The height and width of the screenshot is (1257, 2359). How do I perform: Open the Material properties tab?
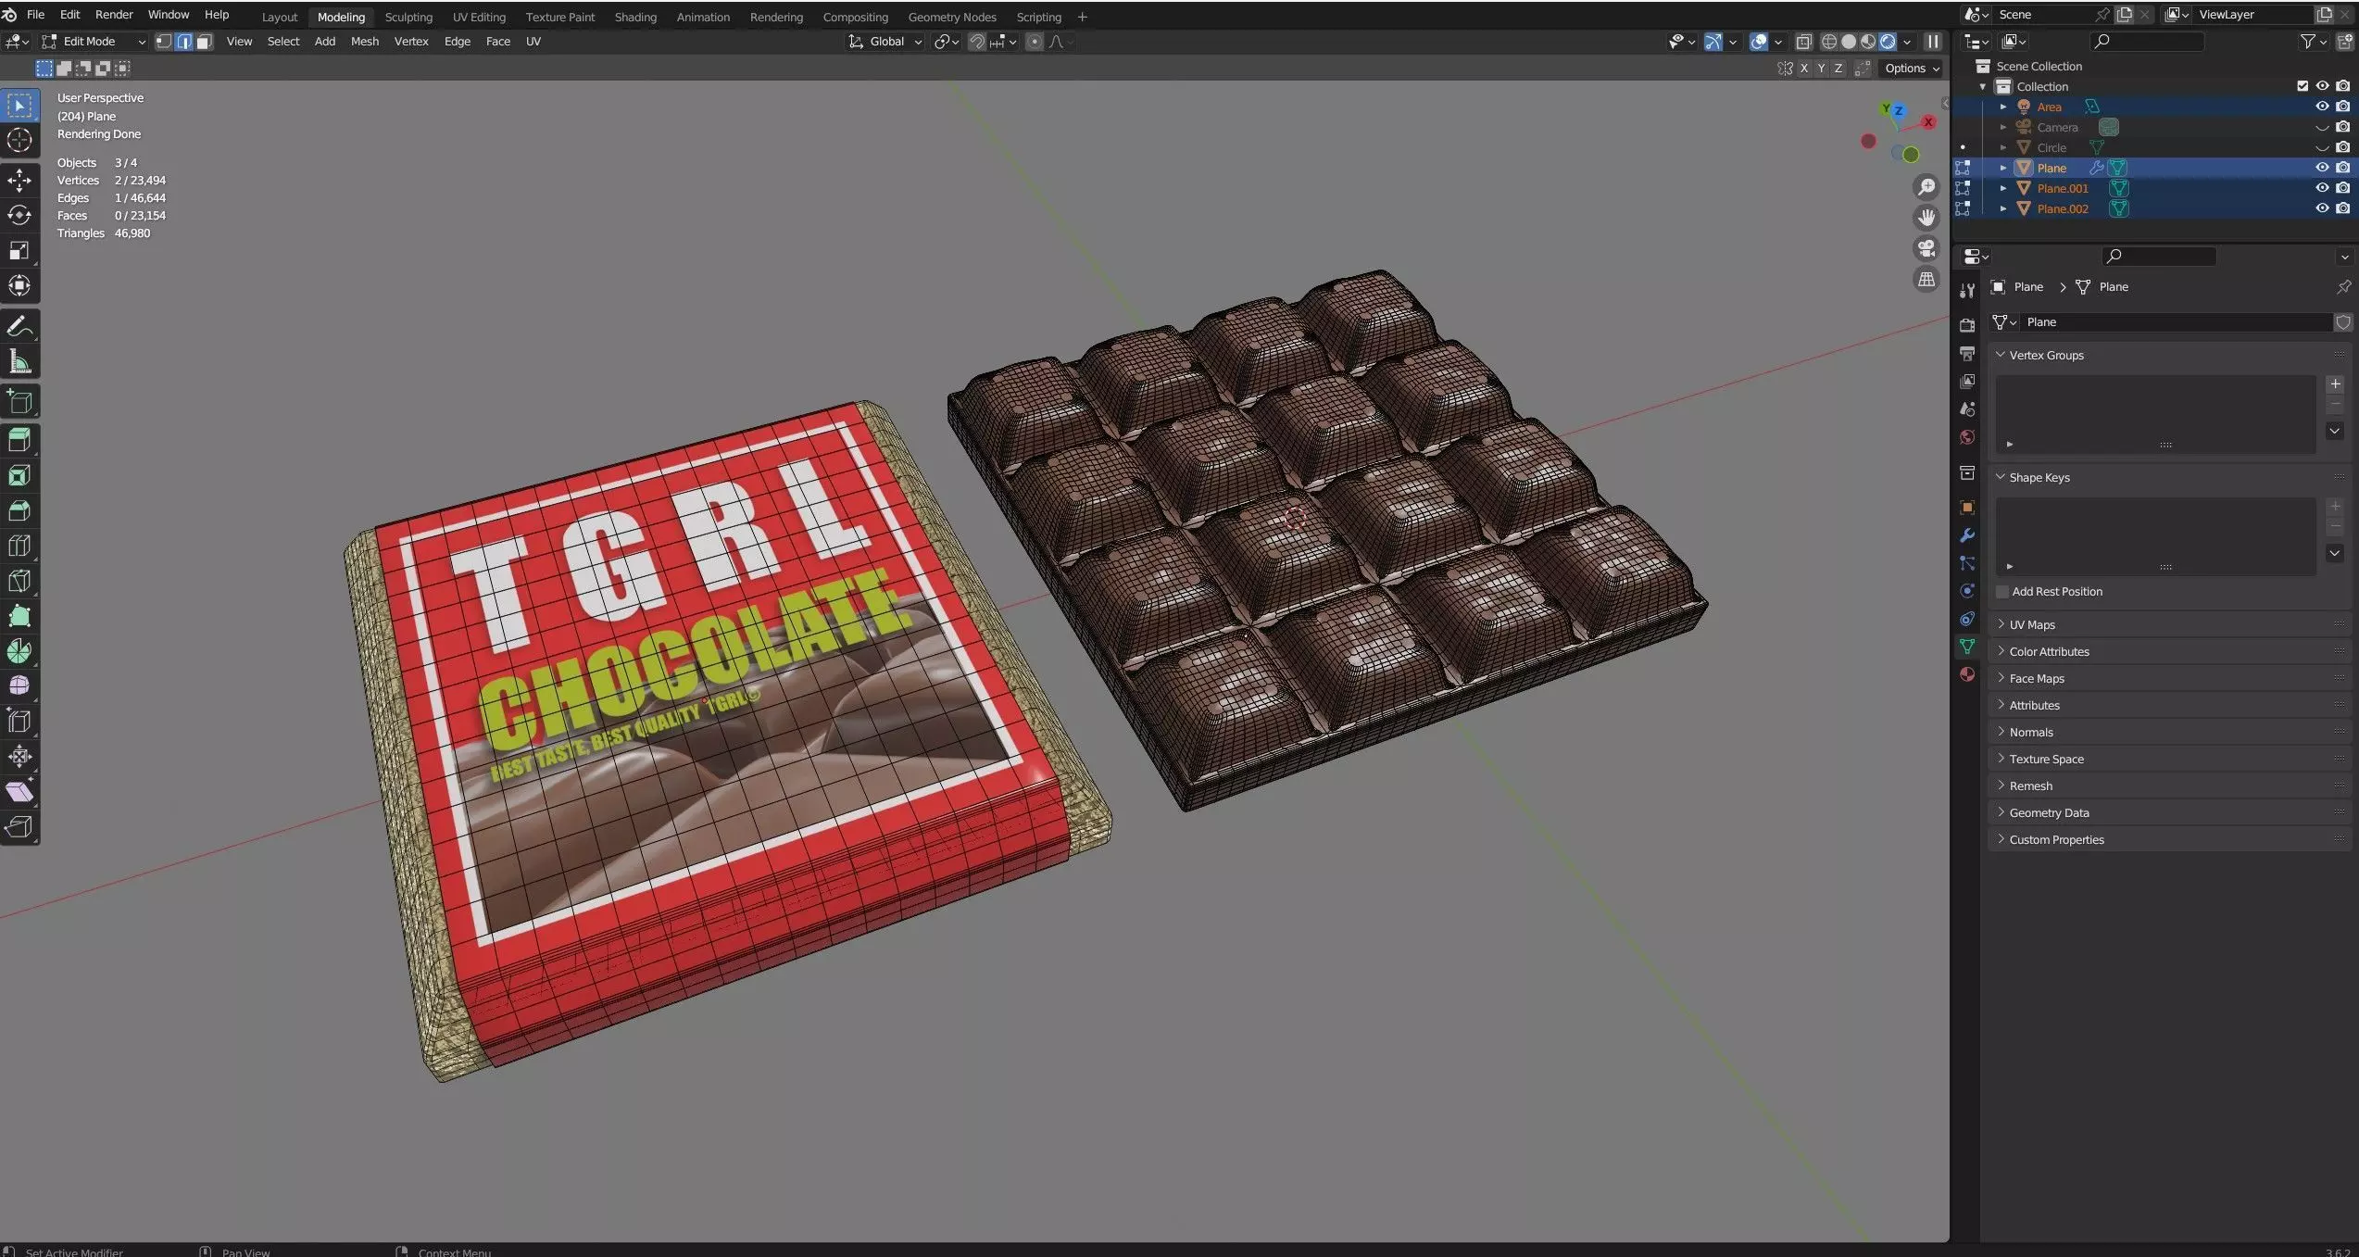[1967, 674]
